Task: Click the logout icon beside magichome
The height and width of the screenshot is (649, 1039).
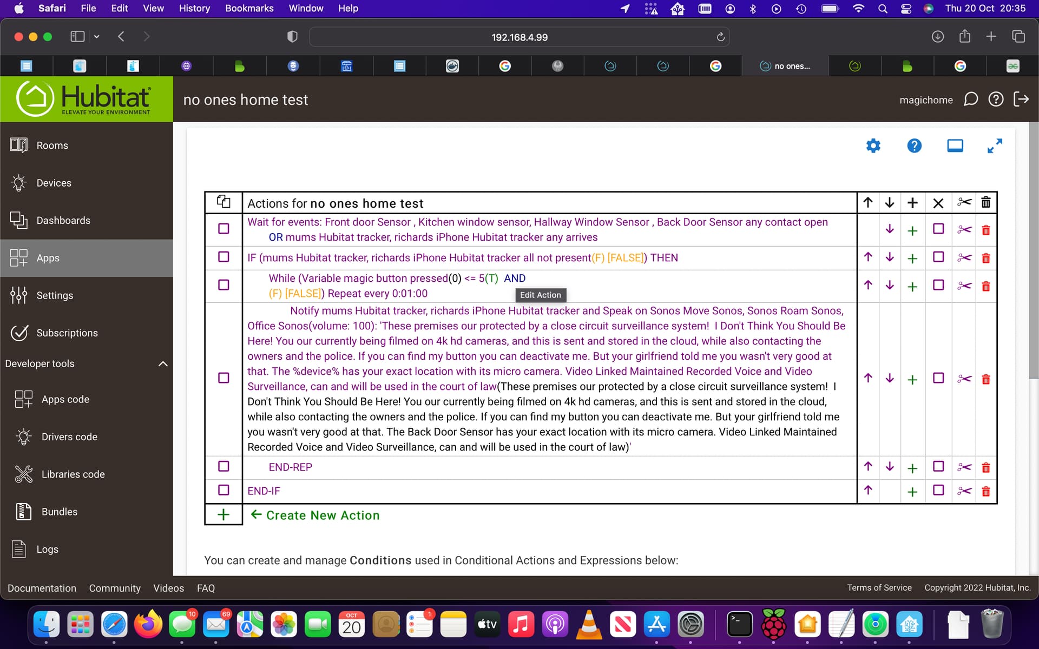Action: coord(1021,100)
